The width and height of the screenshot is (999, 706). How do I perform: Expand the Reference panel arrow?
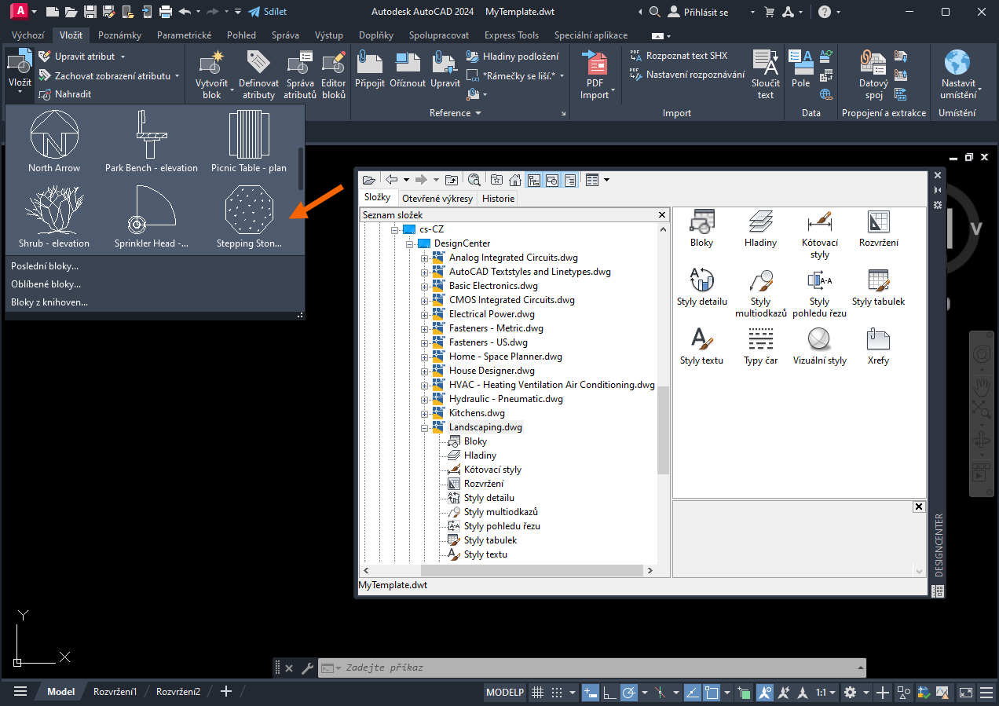[478, 113]
